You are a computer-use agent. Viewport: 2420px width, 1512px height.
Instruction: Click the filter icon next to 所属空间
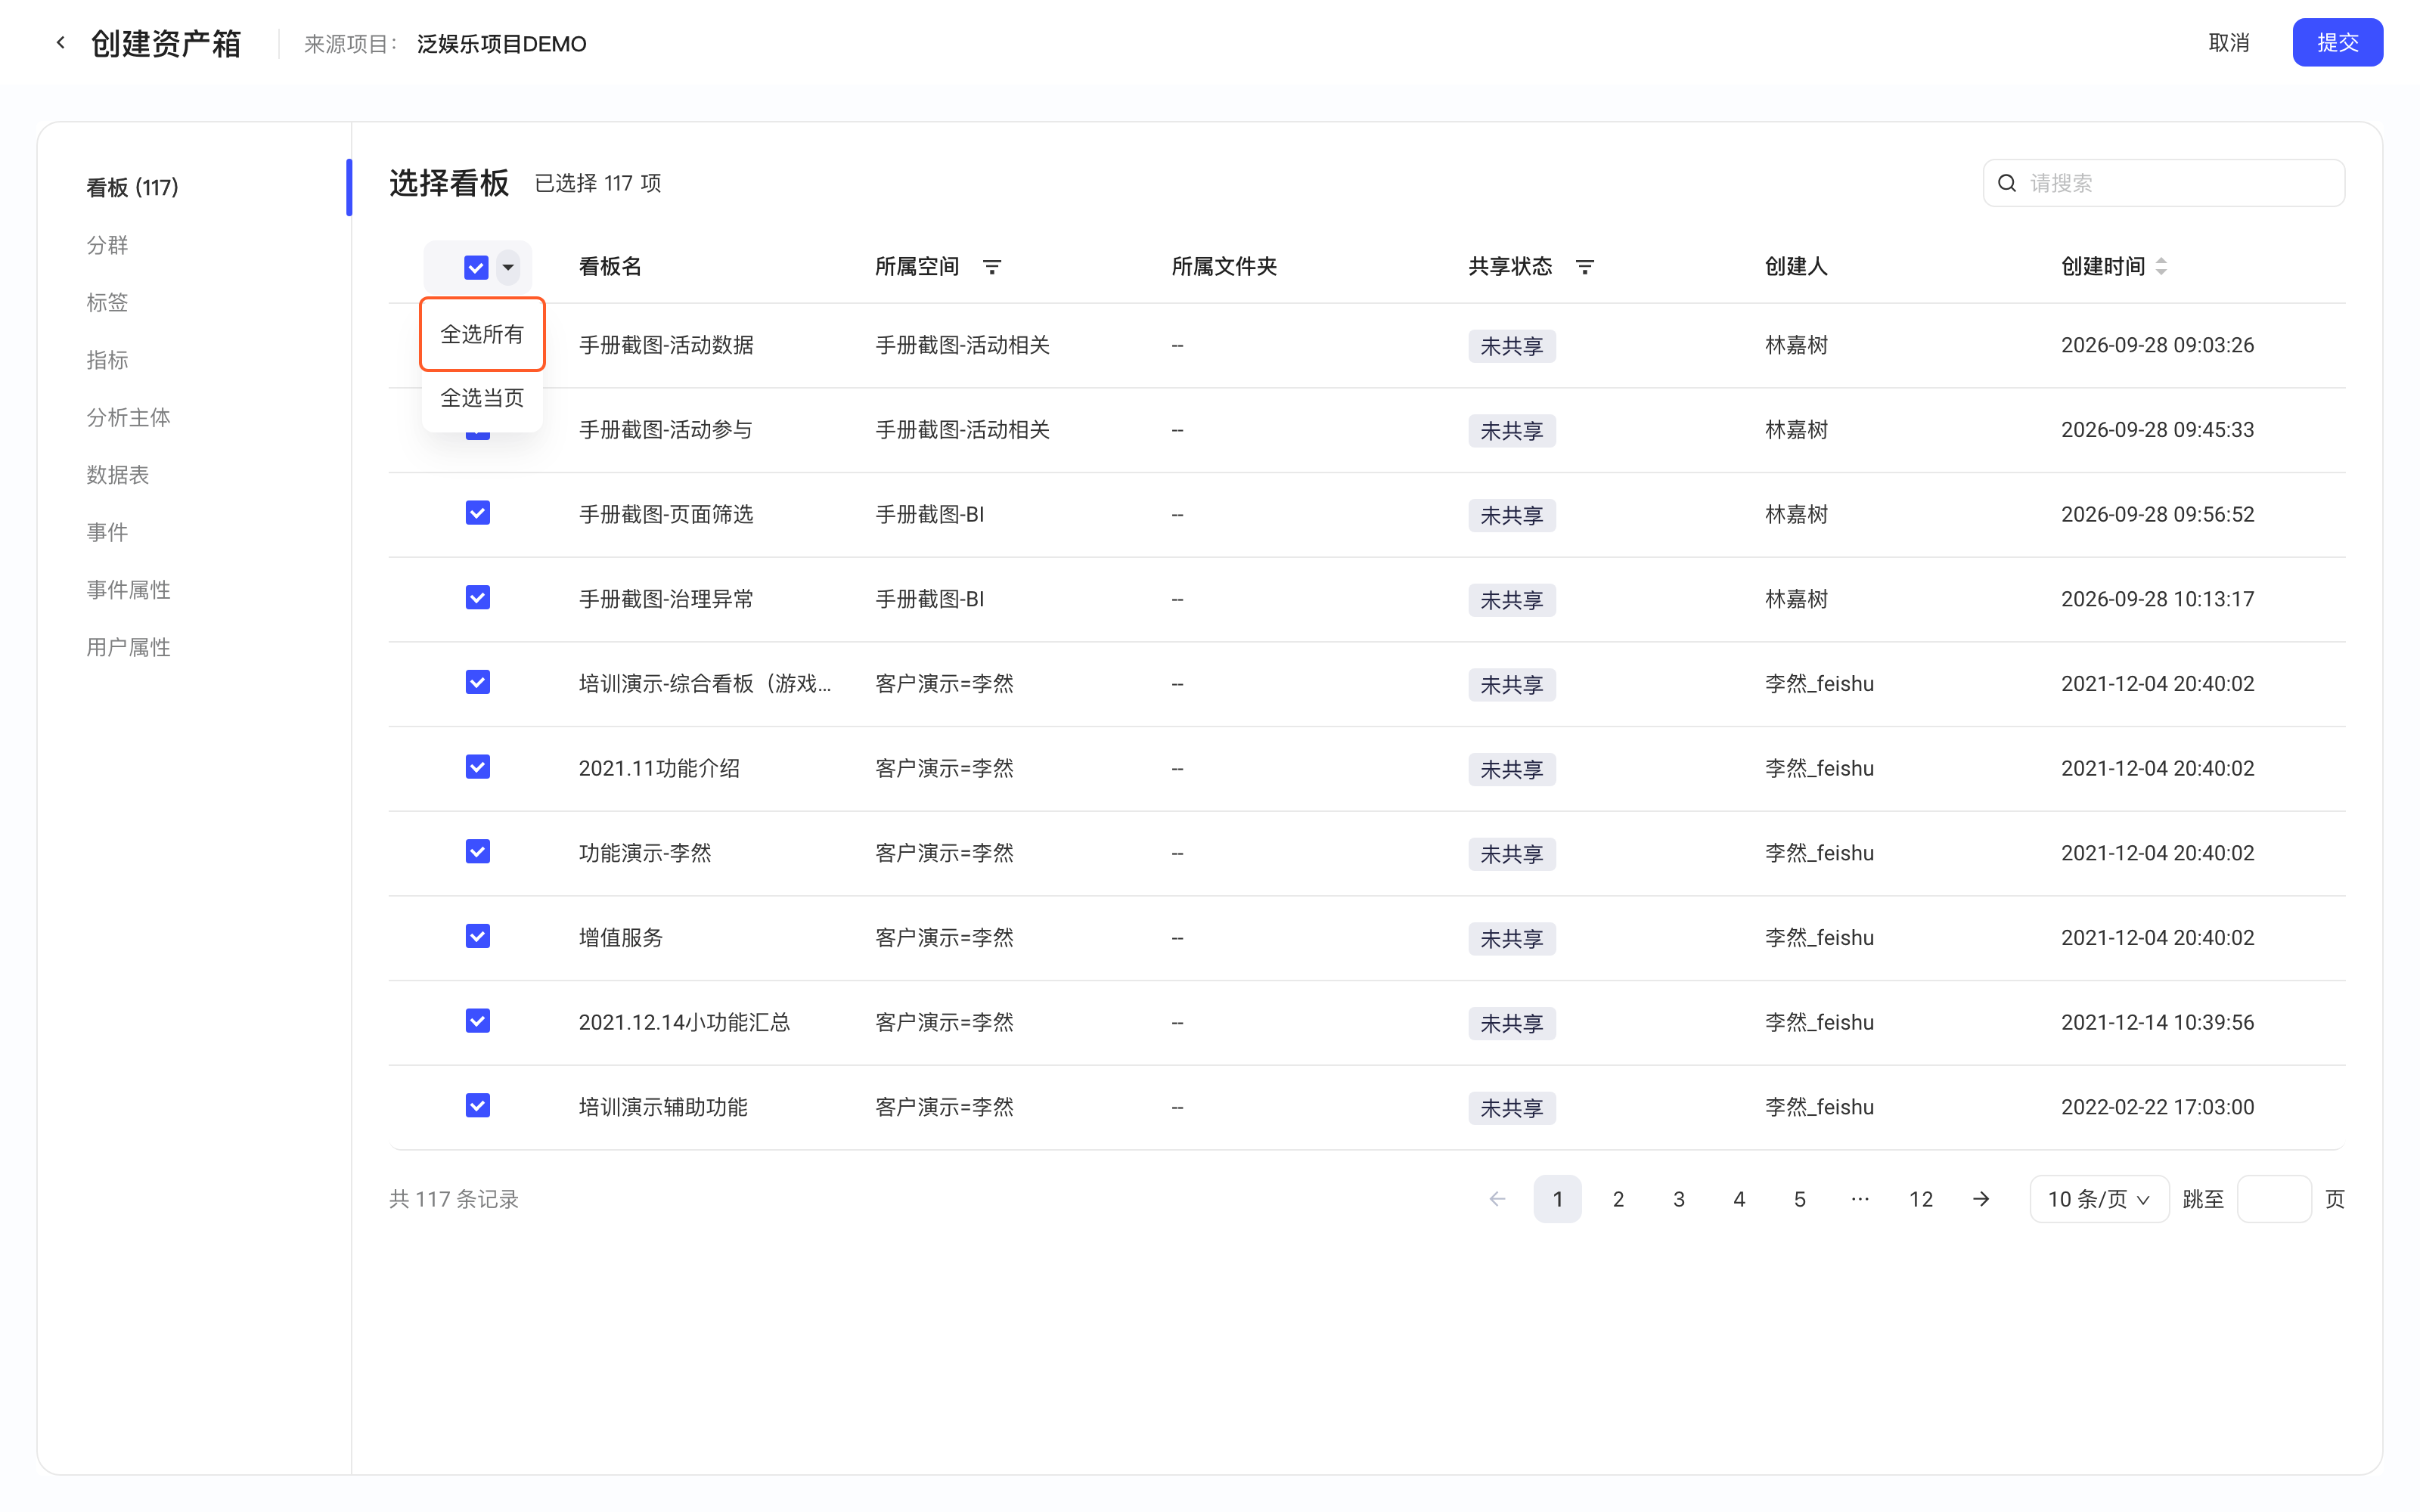click(992, 267)
